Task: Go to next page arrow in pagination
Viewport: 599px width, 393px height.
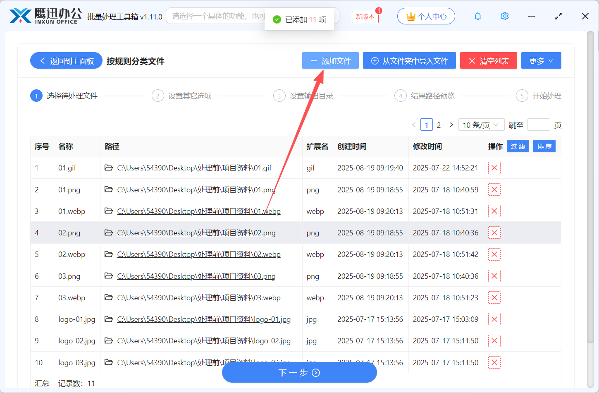Action: coord(451,125)
